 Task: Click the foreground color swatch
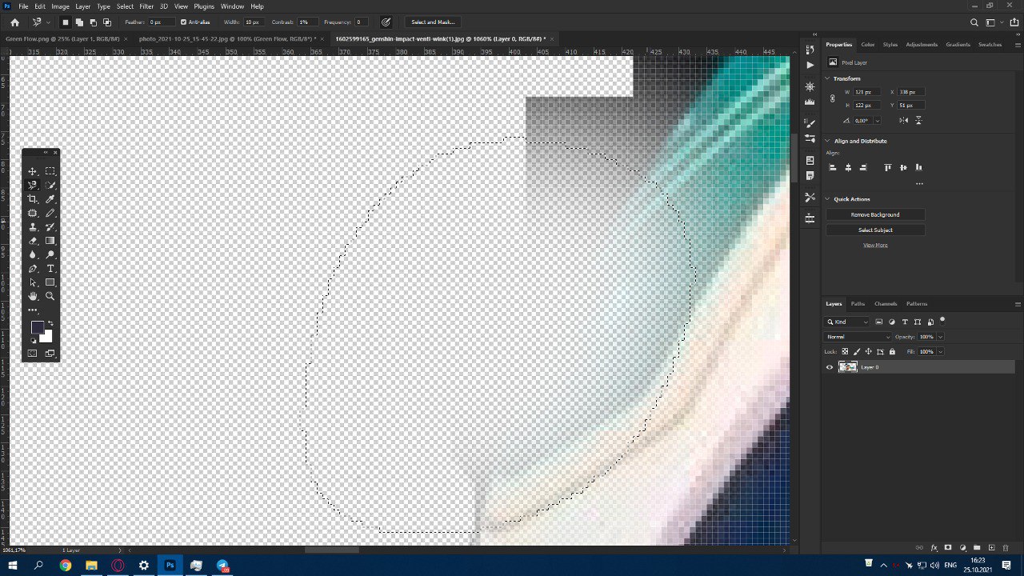point(37,327)
